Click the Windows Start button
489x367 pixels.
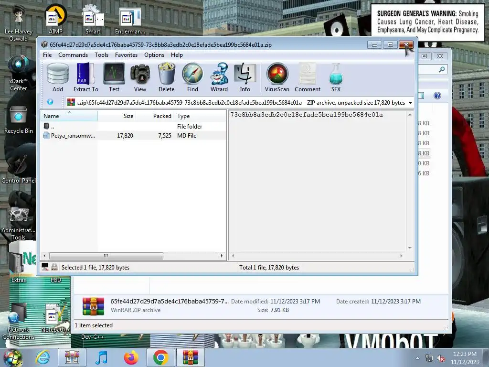(x=12, y=357)
